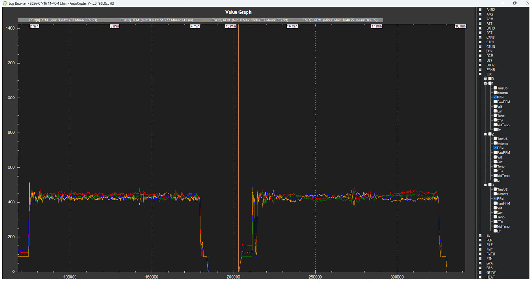Screen dimensions: 530x282
Task: Click the blue ESC[2].RPM legend entry
Action: coord(245,20)
